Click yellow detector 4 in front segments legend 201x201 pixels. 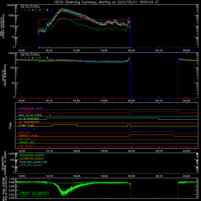(x=33, y=10)
